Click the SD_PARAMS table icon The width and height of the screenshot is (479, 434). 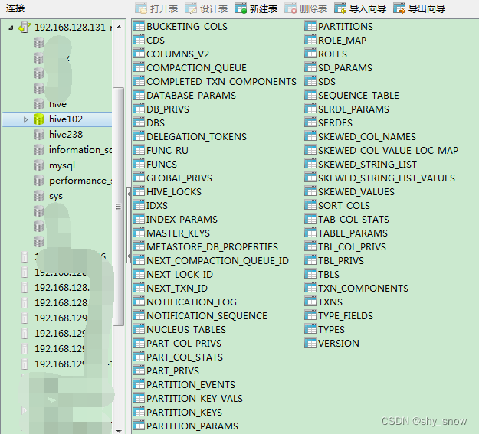[310, 67]
